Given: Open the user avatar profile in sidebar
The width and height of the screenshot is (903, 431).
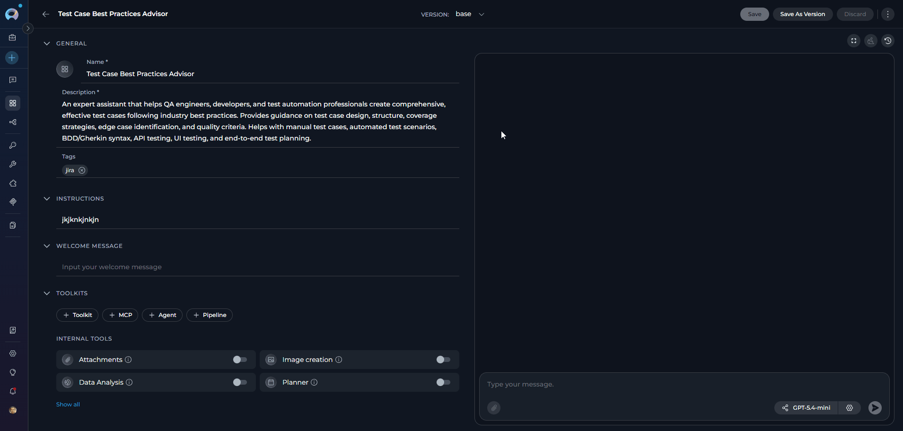Looking at the screenshot, I should 13,410.
